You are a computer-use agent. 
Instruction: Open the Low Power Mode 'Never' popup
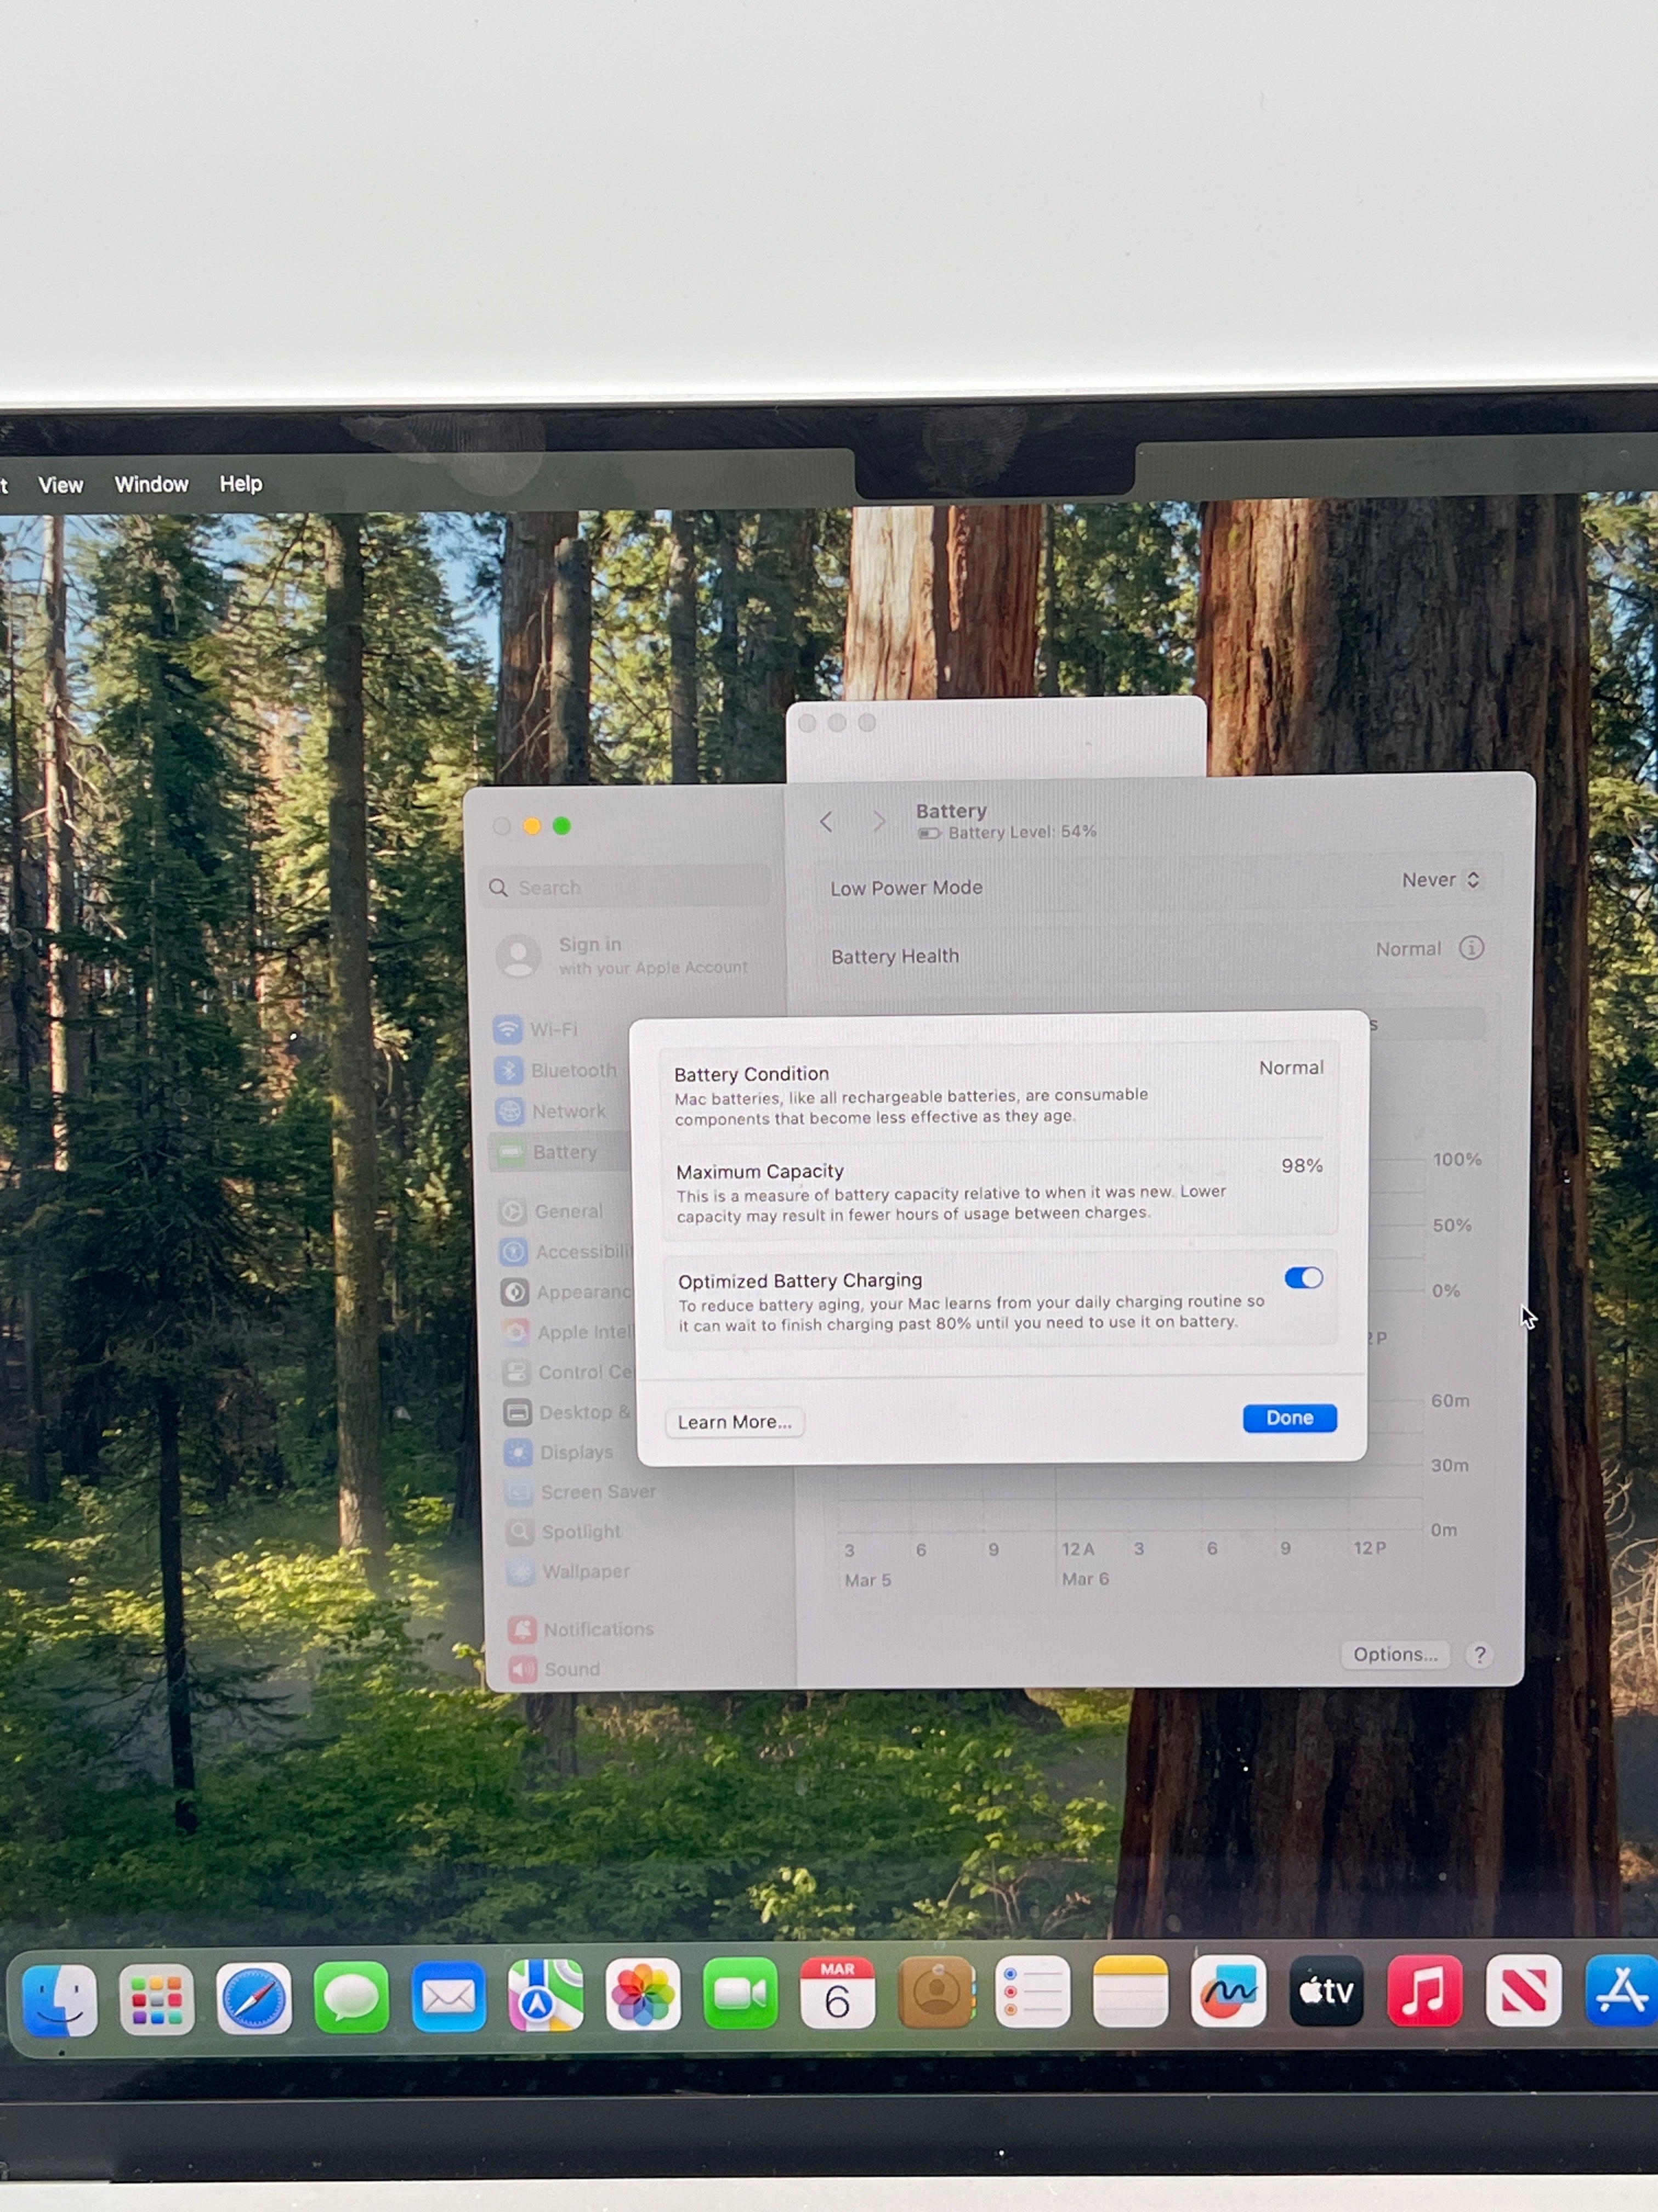point(1440,880)
